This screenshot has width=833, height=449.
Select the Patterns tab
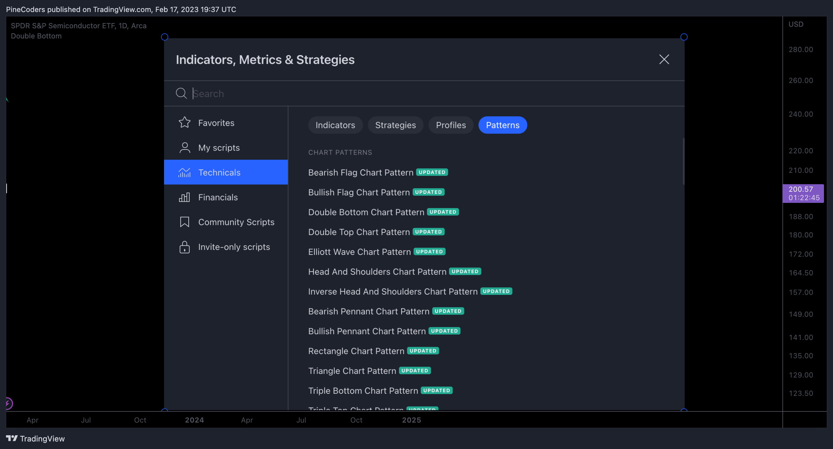503,125
